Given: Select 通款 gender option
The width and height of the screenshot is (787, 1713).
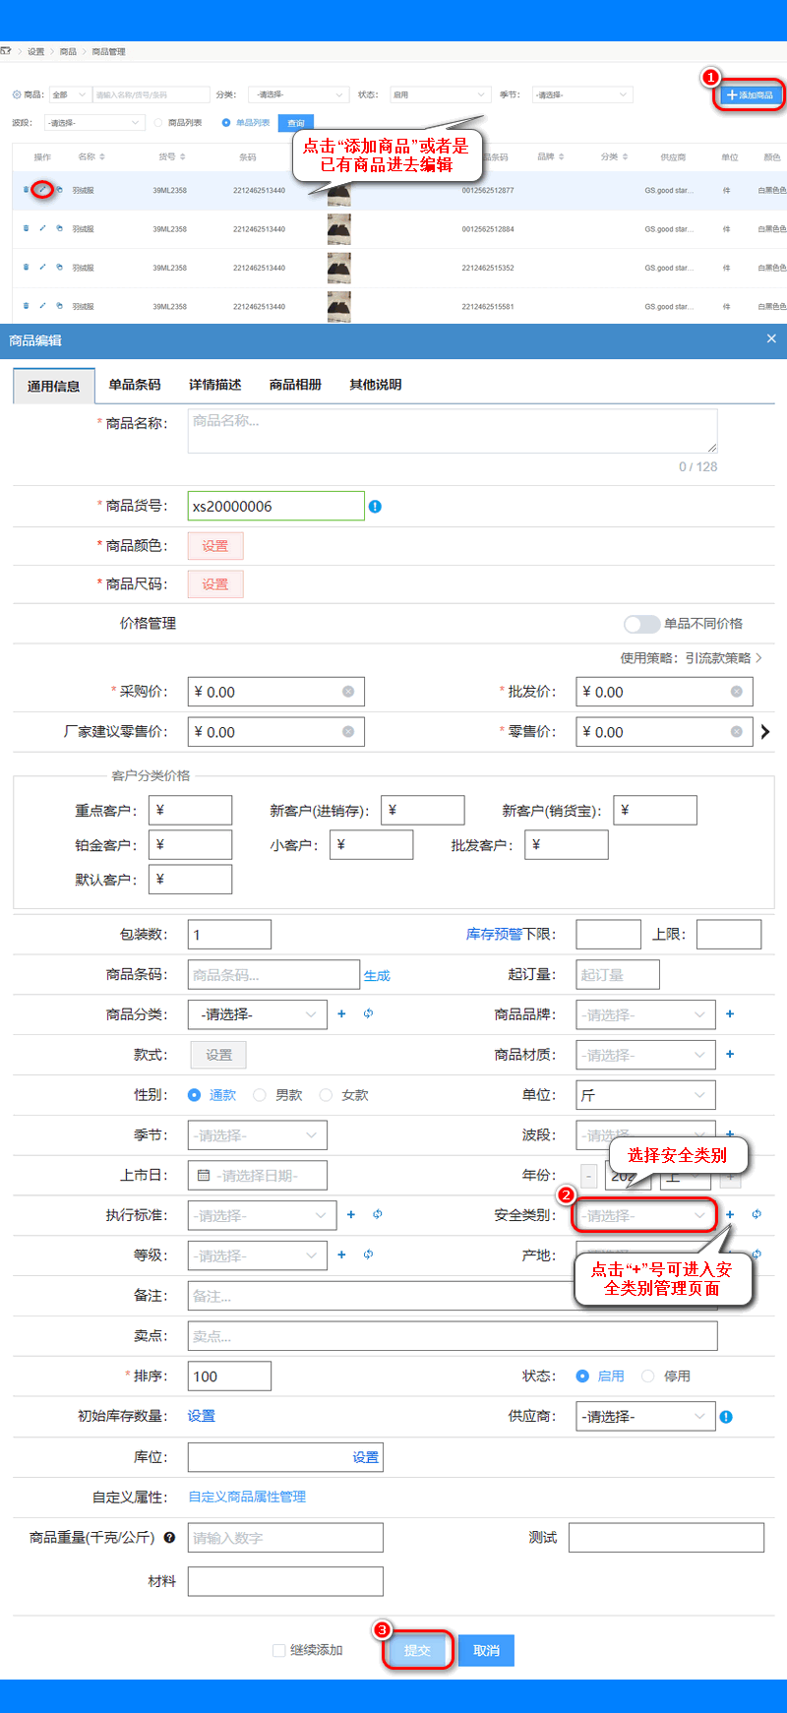Looking at the screenshot, I should tap(194, 1095).
